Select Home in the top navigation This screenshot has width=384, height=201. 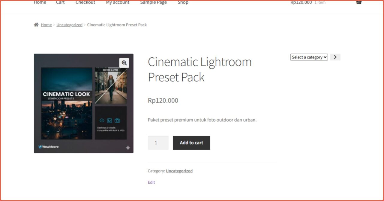(x=40, y=2)
